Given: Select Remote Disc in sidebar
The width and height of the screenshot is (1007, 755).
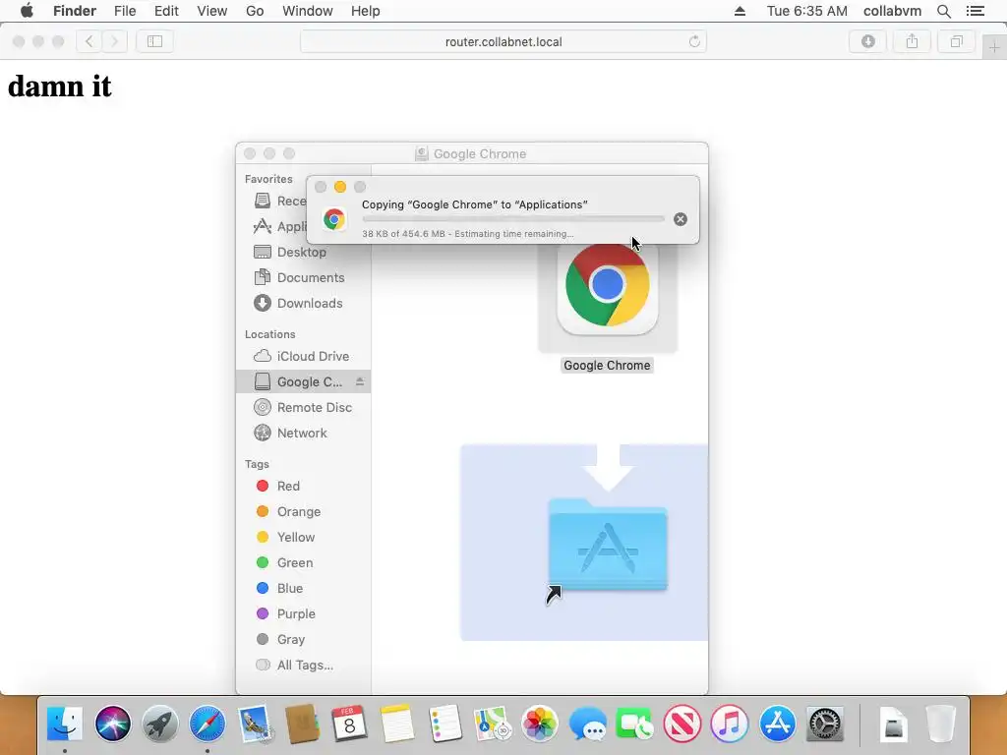Looking at the screenshot, I should click(x=303, y=407).
